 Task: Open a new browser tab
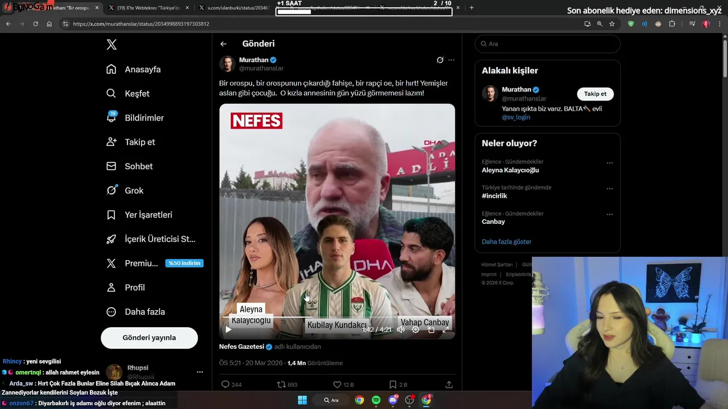click(471, 8)
